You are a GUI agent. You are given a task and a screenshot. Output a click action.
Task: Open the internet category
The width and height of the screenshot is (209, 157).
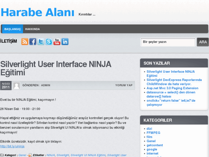point(152,154)
